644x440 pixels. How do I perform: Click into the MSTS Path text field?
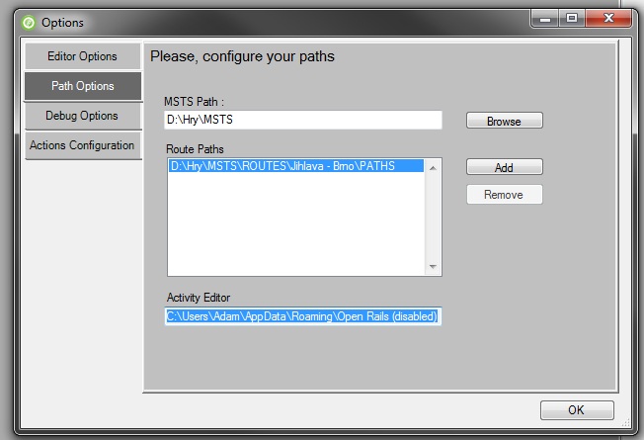tap(303, 120)
